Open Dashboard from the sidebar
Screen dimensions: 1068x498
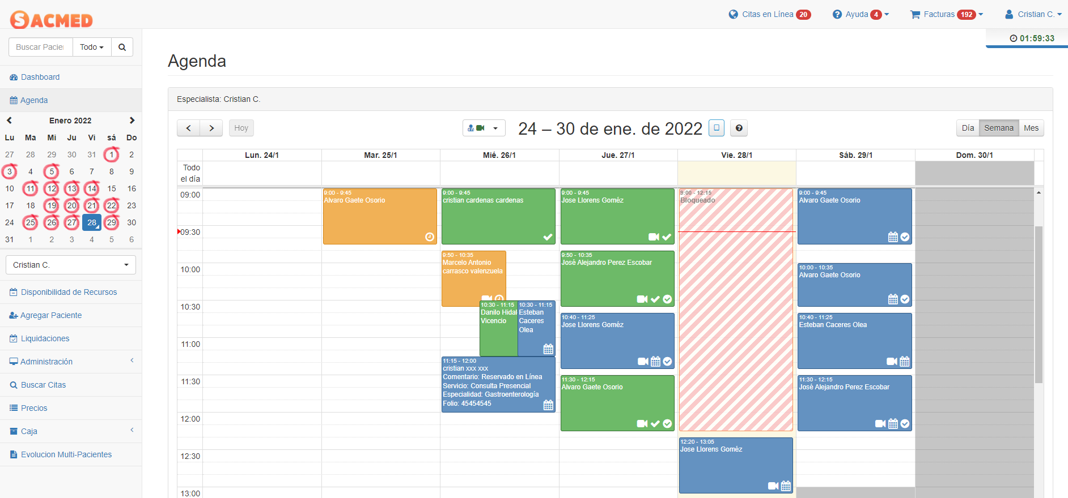[x=40, y=77]
